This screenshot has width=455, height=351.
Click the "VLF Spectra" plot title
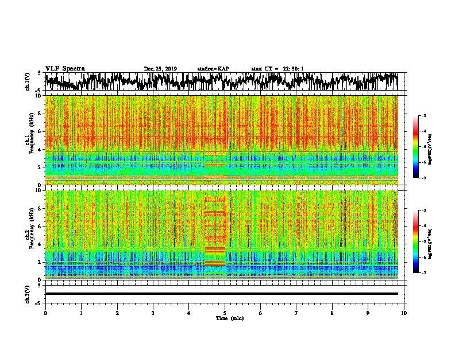coord(65,69)
